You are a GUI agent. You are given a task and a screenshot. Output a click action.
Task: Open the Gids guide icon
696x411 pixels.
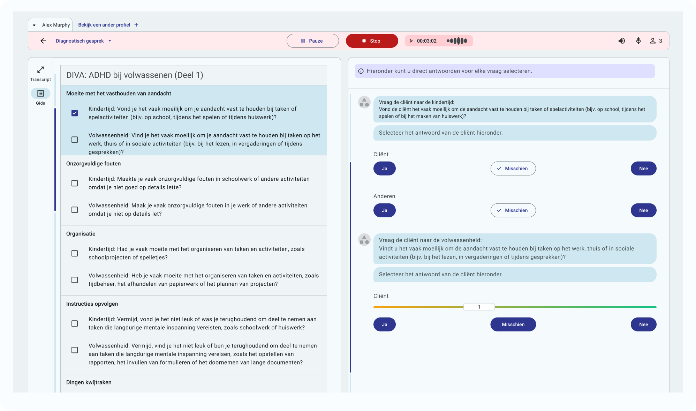pyautogui.click(x=40, y=94)
